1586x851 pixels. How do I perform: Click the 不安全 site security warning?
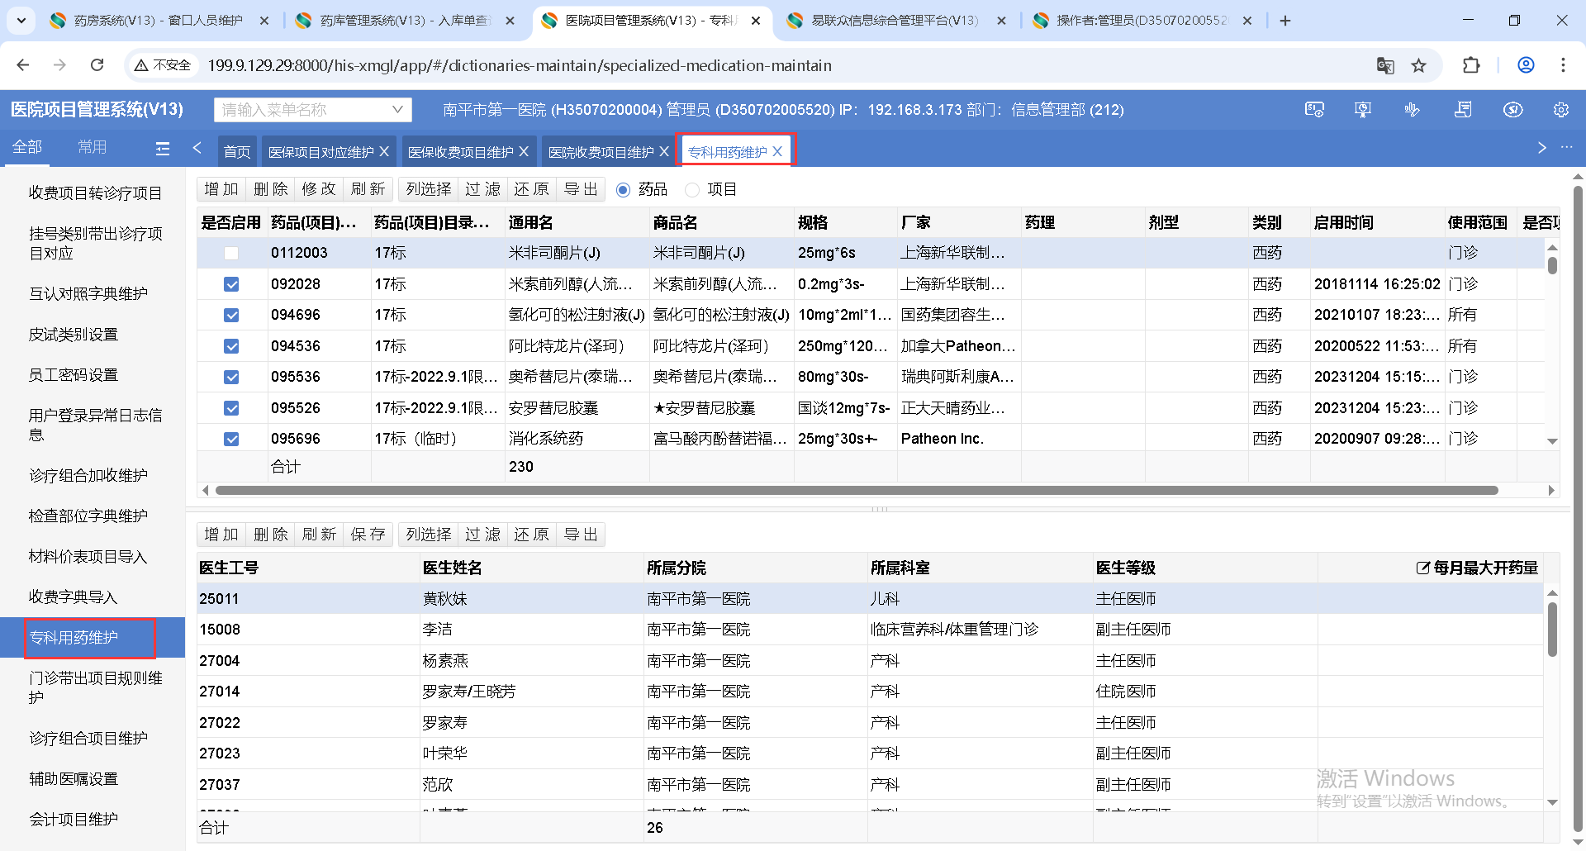click(163, 65)
